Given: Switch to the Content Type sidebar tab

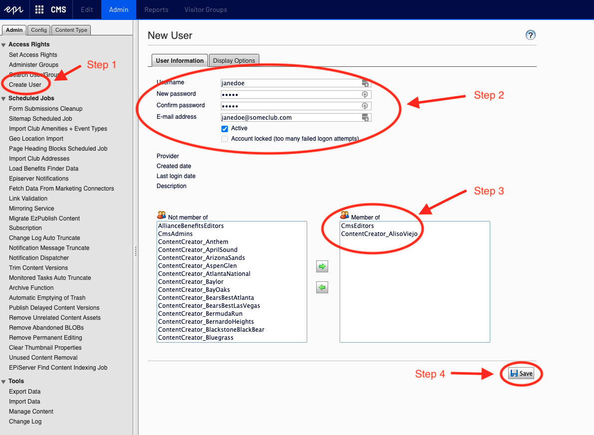Looking at the screenshot, I should pyautogui.click(x=71, y=30).
